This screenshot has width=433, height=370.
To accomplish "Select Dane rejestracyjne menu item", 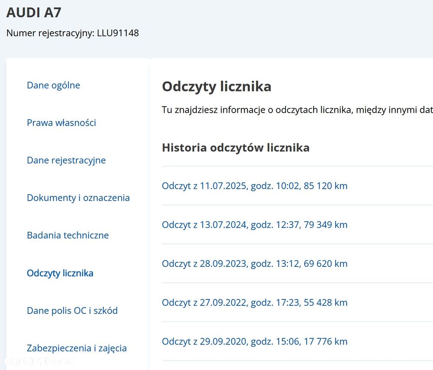I will [66, 160].
